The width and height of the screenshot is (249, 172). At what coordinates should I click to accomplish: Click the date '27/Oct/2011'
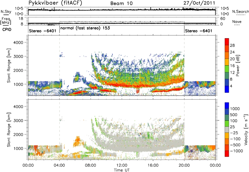199,3
